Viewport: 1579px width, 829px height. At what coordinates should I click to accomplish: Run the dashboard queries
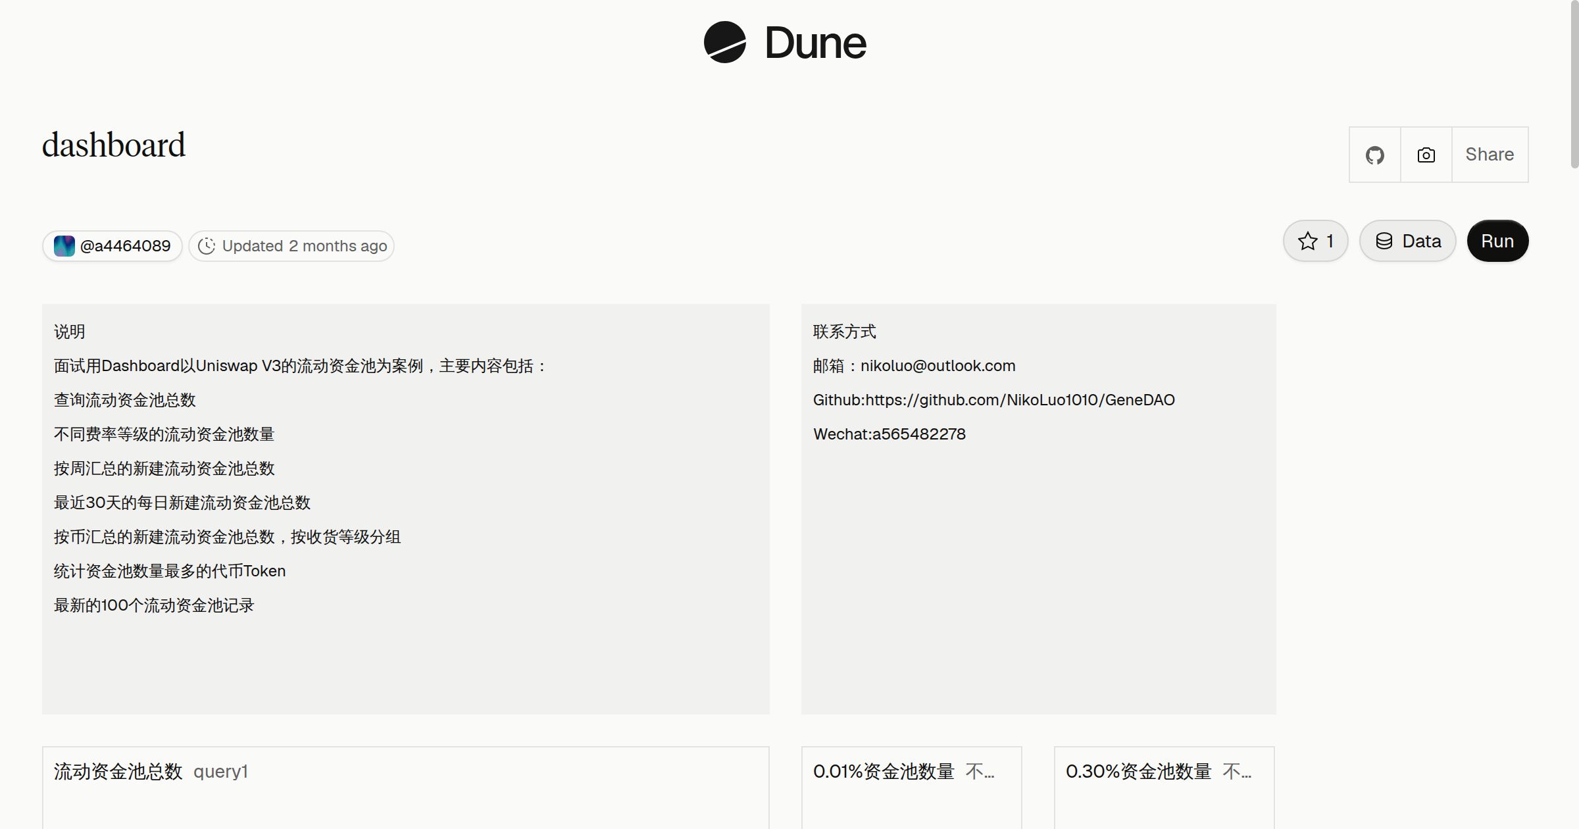[x=1497, y=241]
